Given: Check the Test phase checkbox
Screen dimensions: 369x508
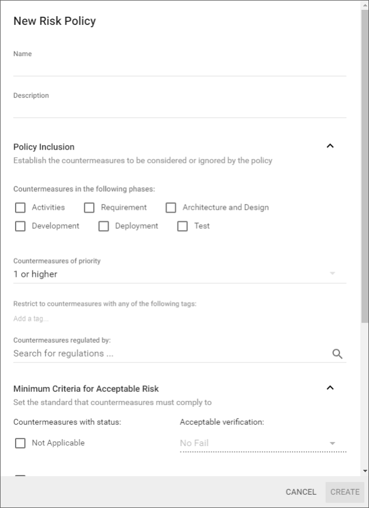Looking at the screenshot, I should (x=182, y=226).
